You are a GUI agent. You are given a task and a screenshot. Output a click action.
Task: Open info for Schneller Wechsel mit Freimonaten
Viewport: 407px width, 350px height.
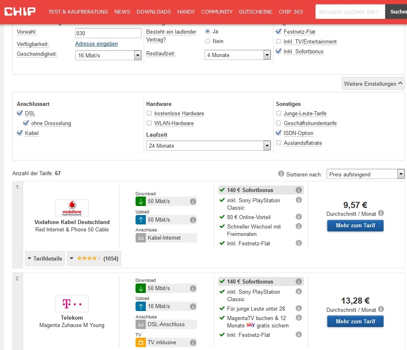point(299,226)
